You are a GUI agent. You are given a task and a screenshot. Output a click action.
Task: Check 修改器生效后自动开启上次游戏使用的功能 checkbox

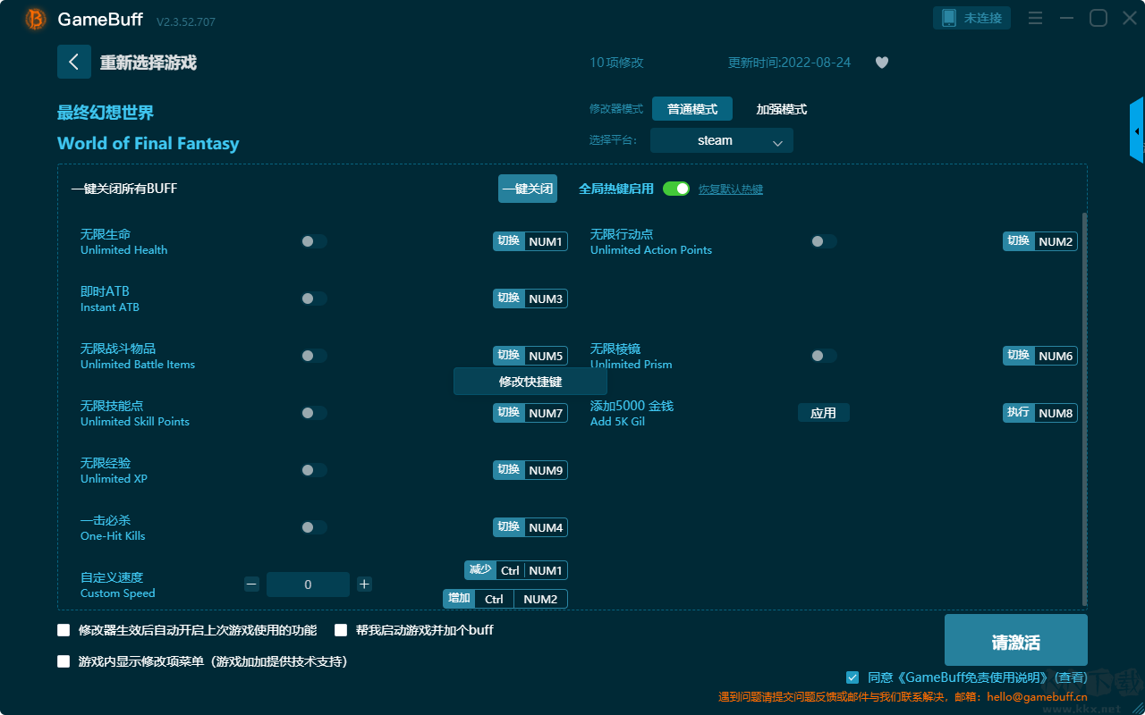tap(64, 630)
